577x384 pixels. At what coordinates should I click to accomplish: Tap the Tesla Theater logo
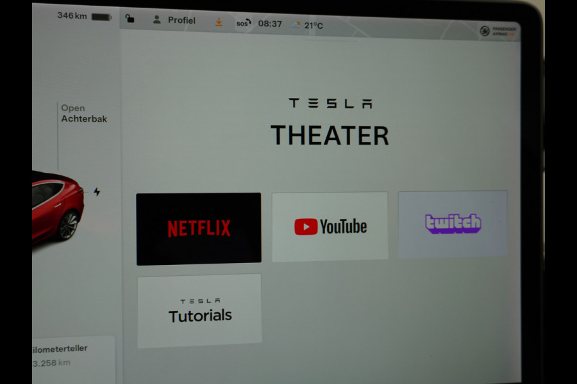point(330,103)
